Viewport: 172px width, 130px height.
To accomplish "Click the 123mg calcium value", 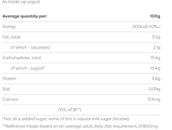I will click(x=154, y=99).
